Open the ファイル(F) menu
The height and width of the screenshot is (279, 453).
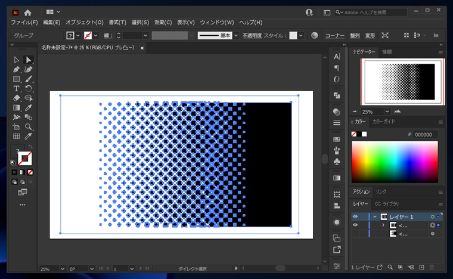pos(24,22)
